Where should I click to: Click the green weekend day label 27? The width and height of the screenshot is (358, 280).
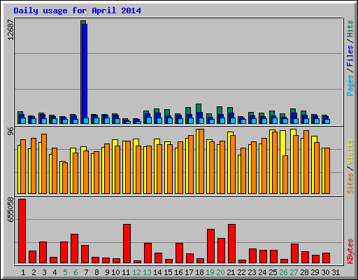tap(294, 272)
